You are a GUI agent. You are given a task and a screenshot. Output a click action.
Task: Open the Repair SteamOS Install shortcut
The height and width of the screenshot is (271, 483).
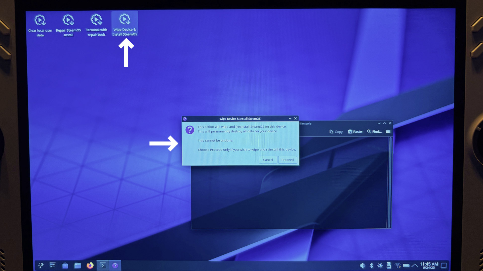click(x=68, y=26)
